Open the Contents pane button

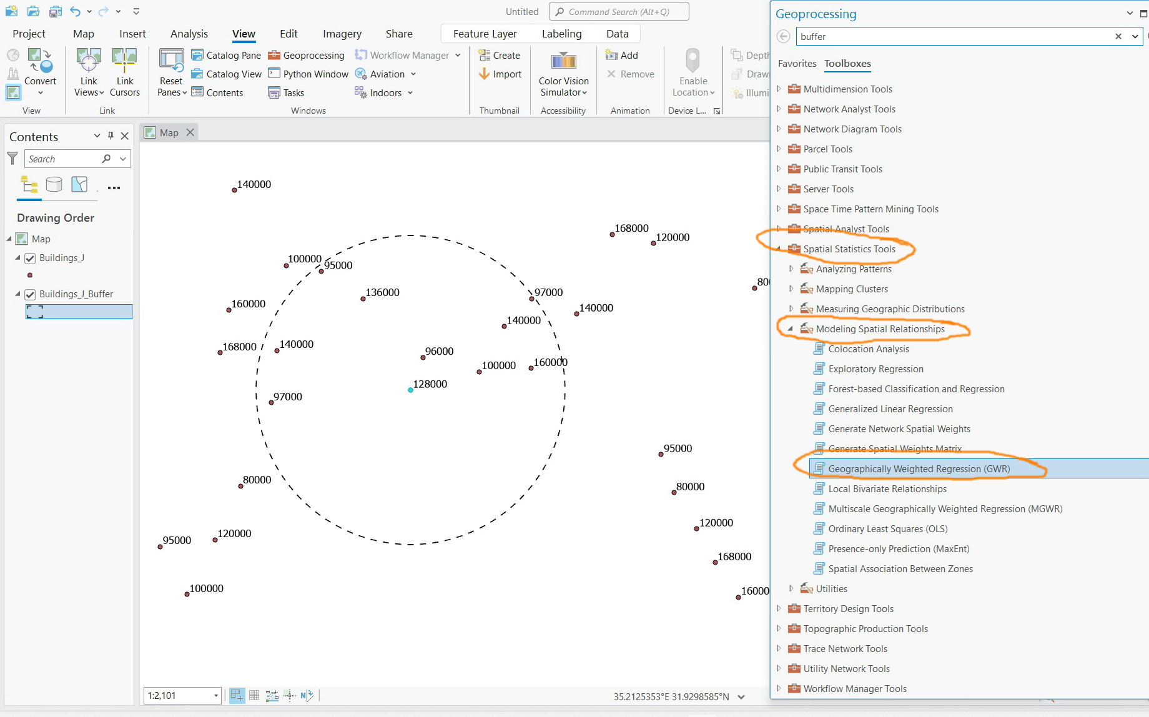click(x=217, y=92)
